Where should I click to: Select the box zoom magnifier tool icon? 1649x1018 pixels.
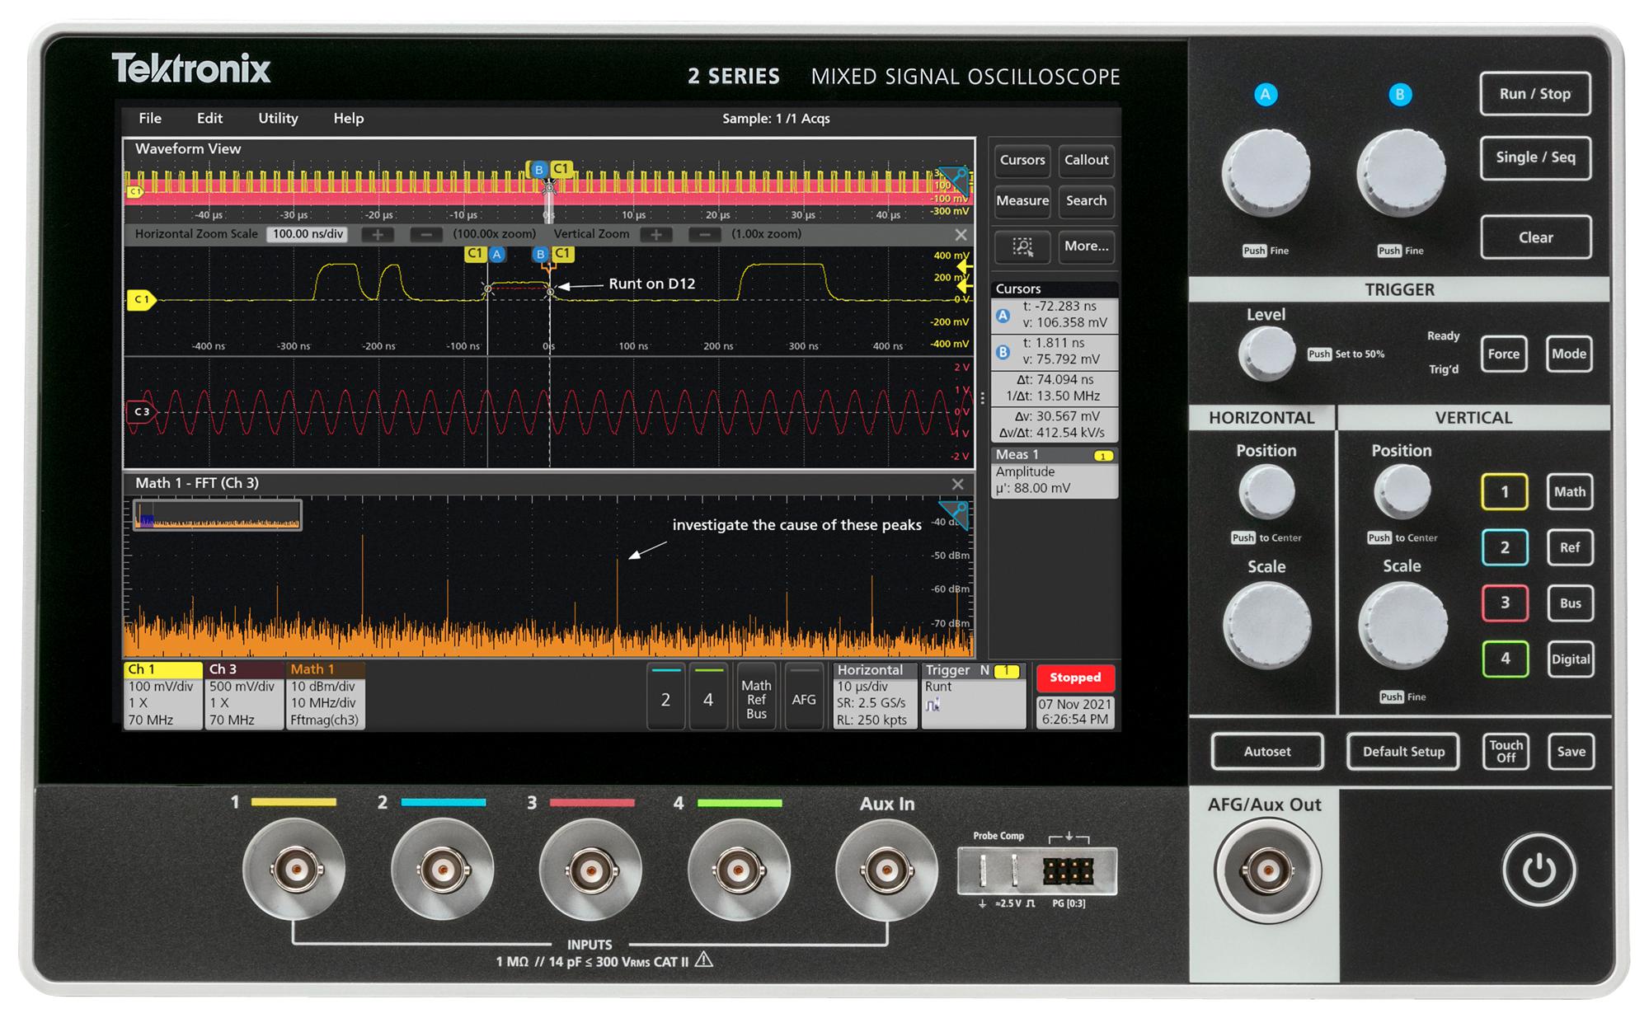(1022, 247)
